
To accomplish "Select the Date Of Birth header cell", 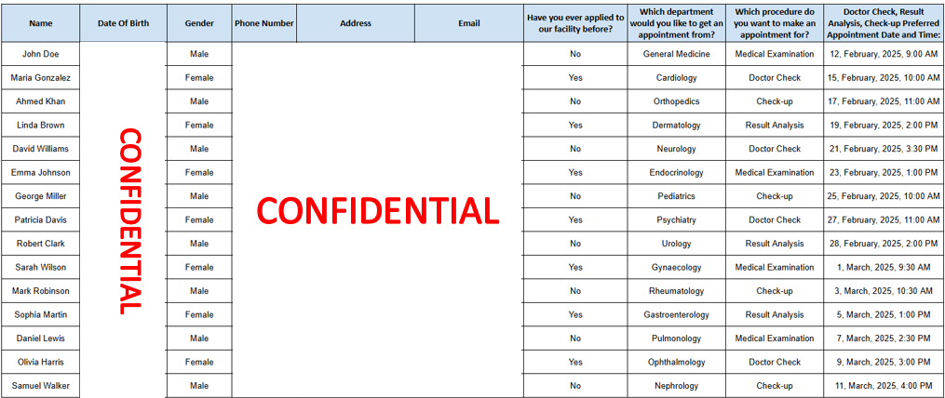I will point(123,23).
